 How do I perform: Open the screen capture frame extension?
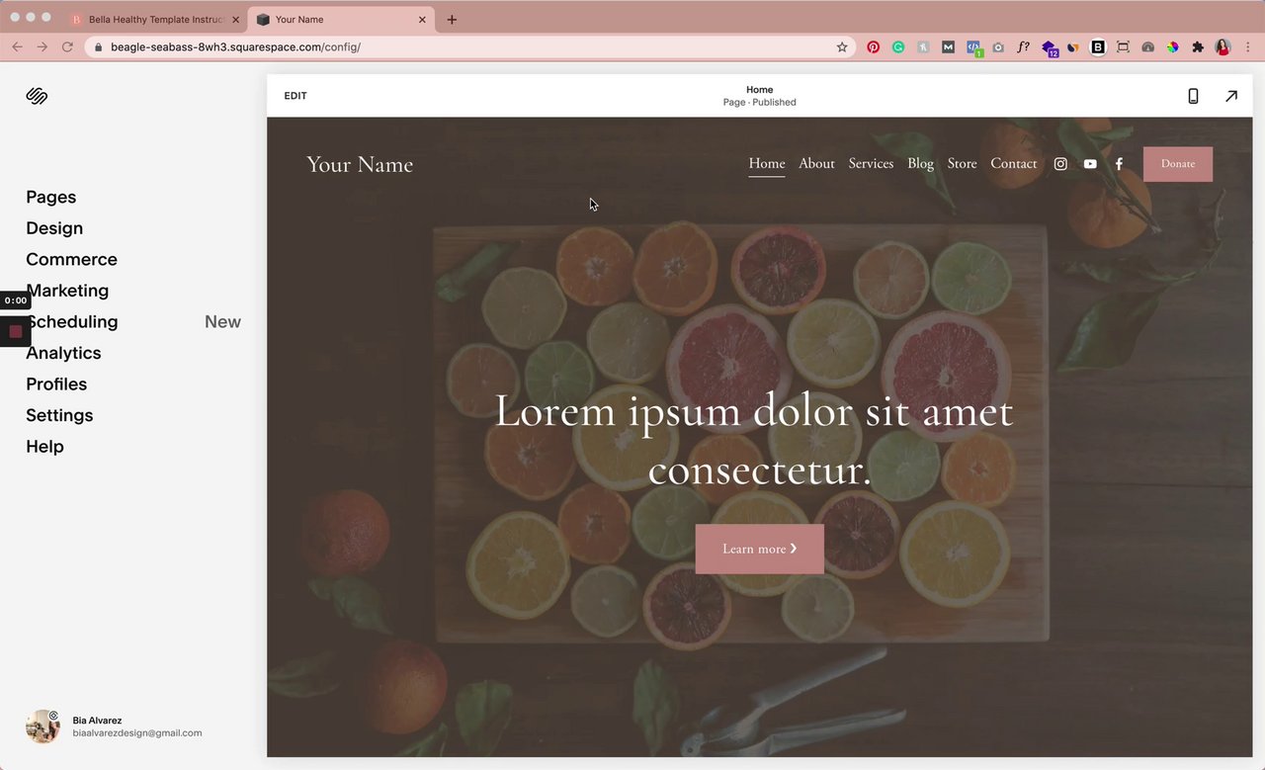click(1123, 46)
